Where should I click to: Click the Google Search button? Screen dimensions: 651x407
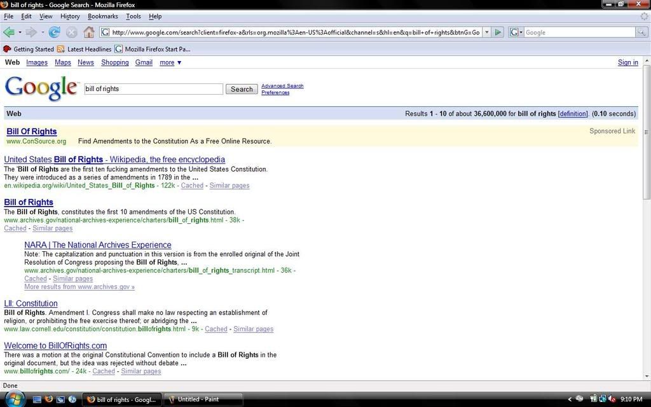242,89
